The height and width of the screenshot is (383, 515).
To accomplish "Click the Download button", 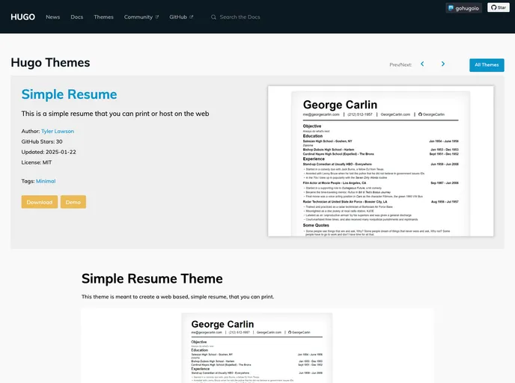I will [x=40, y=202].
